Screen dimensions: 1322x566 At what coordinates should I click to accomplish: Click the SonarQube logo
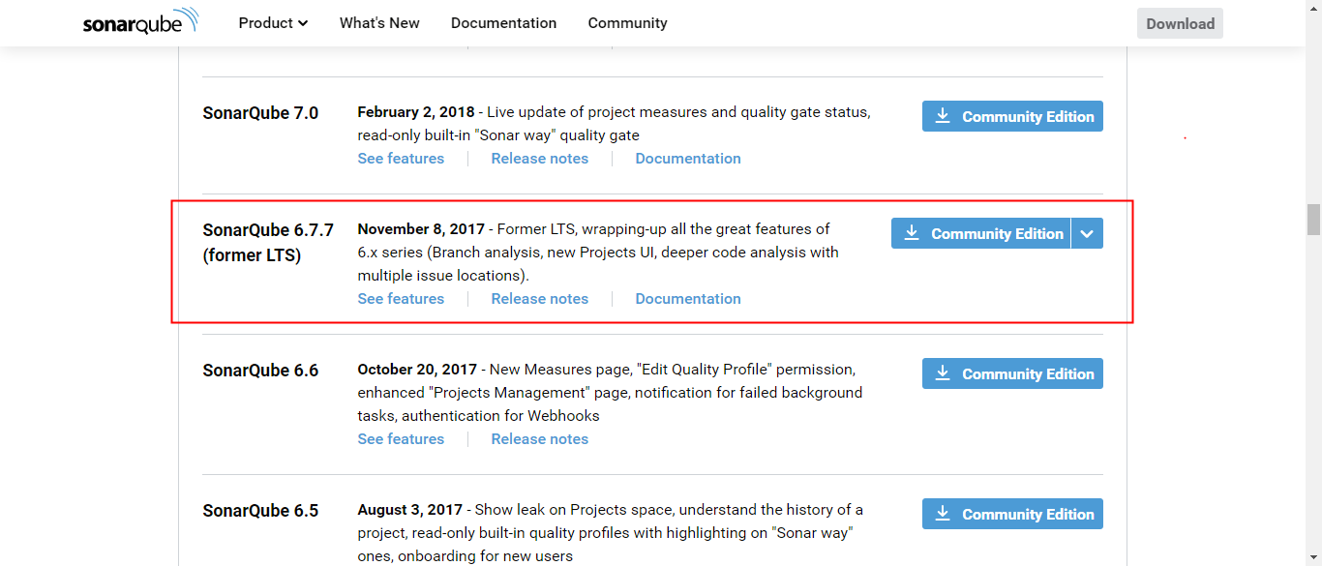140,22
